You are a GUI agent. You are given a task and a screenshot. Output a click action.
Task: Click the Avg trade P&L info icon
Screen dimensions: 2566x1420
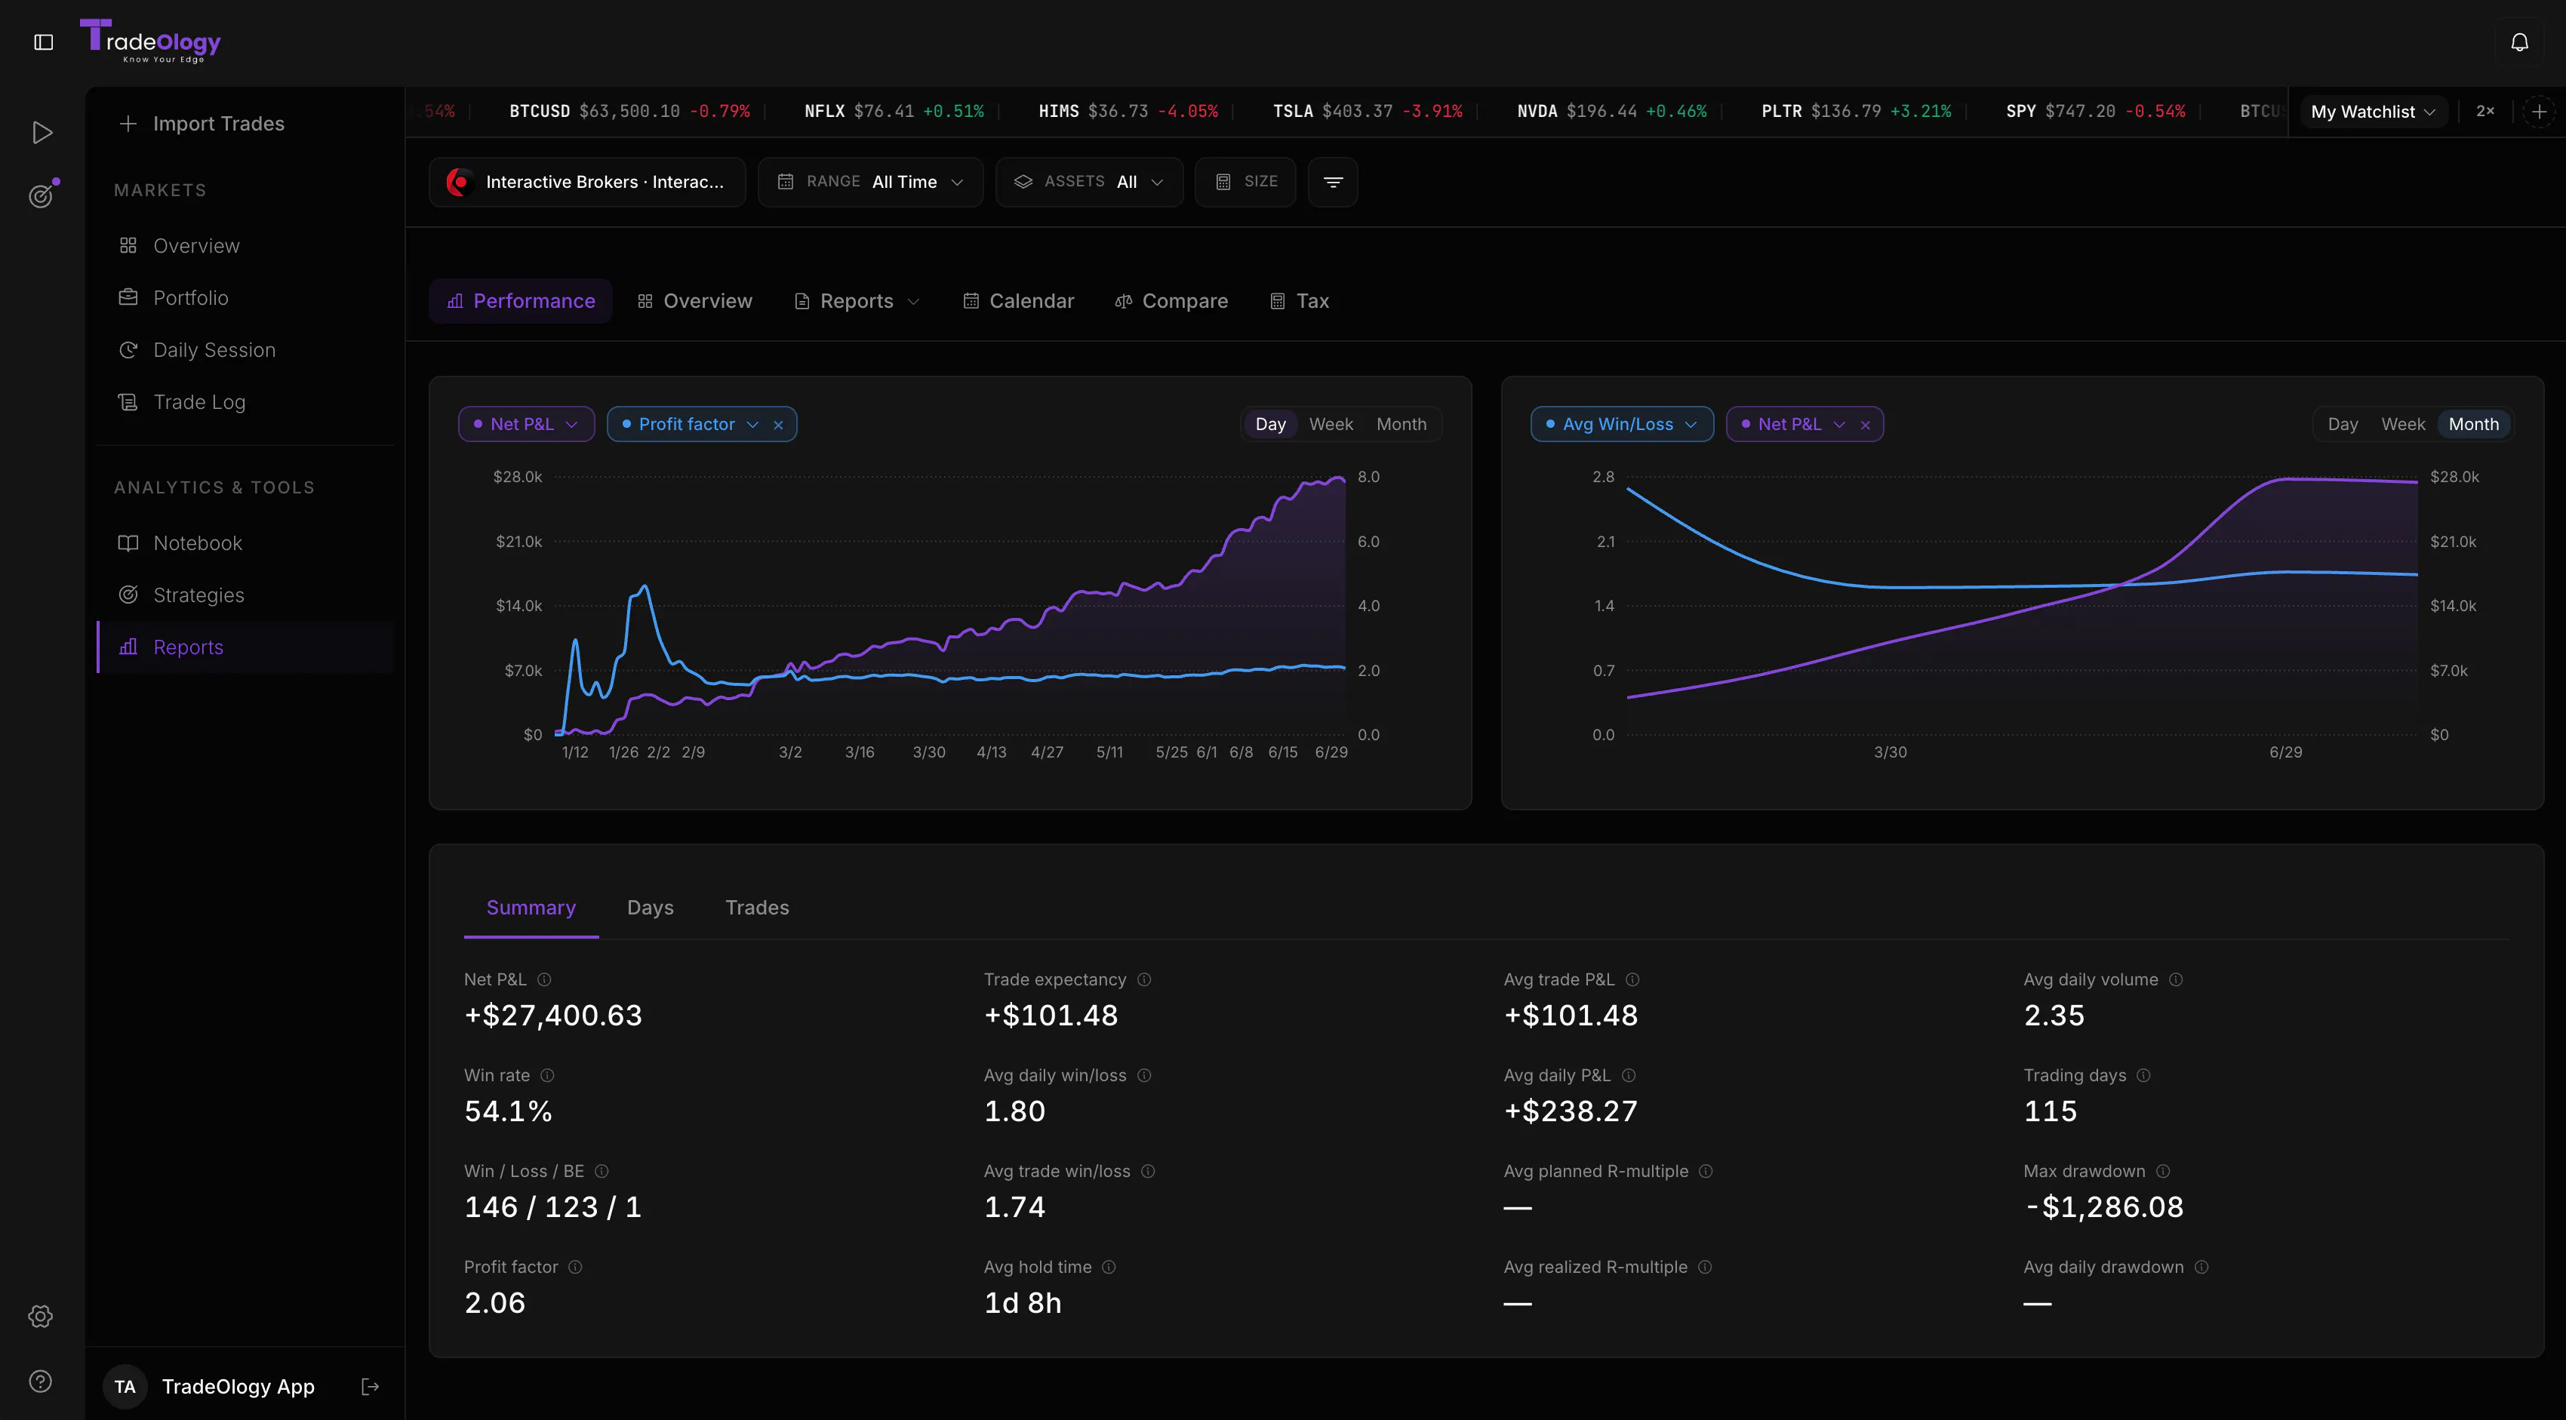click(x=1632, y=980)
